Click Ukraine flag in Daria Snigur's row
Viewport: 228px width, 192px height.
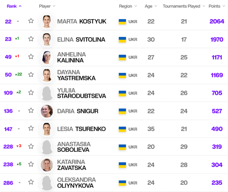122,111
